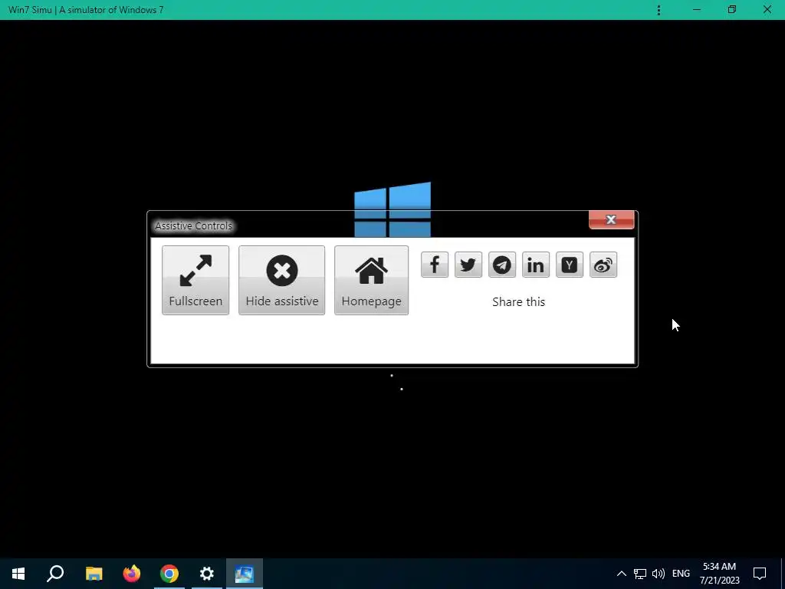Open Settings gear in taskbar
Viewport: 785px width, 589px height.
coord(207,574)
